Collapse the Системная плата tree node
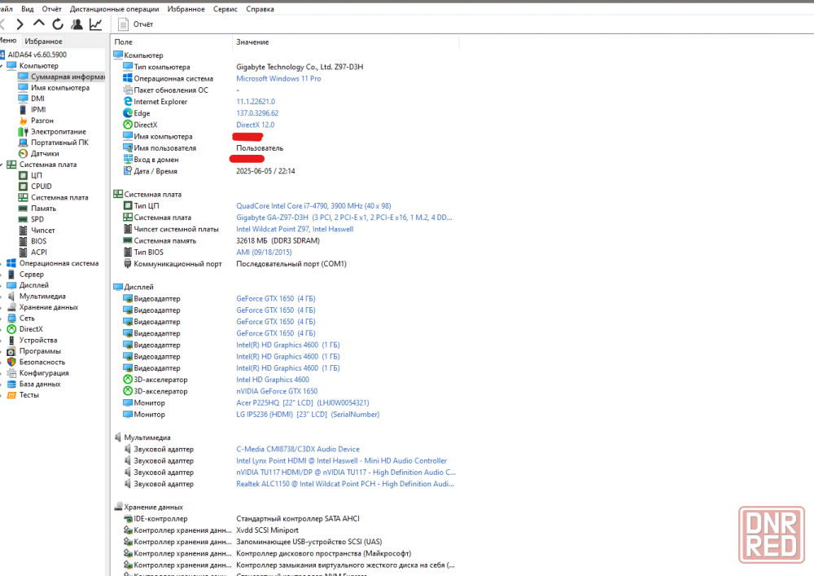The image size is (814, 576). click(x=2, y=165)
